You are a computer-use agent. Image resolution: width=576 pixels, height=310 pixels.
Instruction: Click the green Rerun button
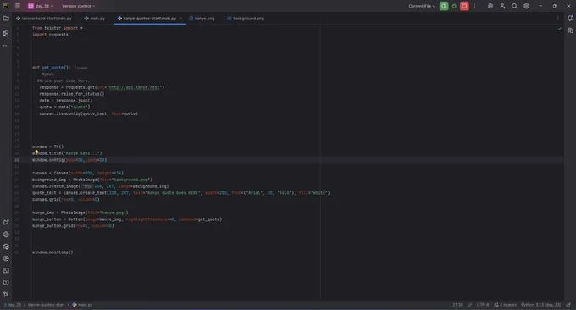coord(444,6)
